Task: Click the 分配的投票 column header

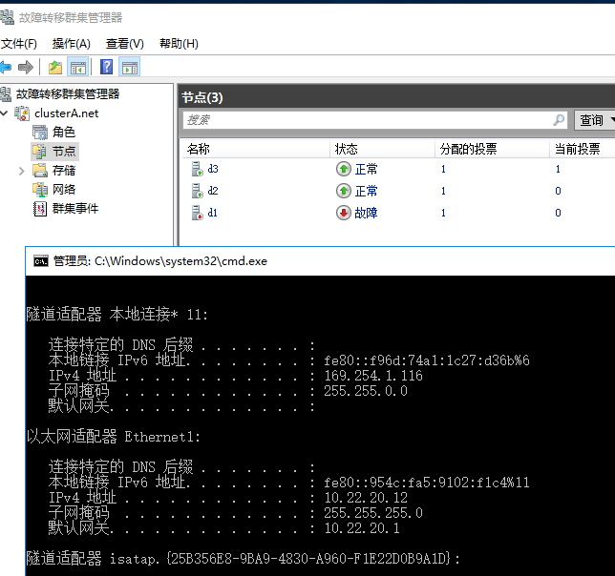Action: [x=467, y=149]
